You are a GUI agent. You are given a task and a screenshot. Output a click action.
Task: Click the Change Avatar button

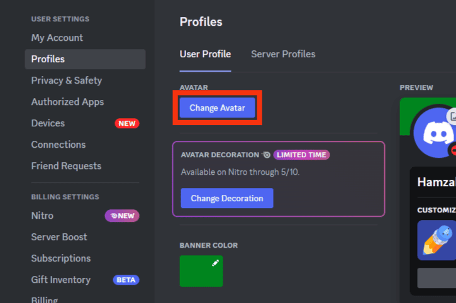(217, 108)
